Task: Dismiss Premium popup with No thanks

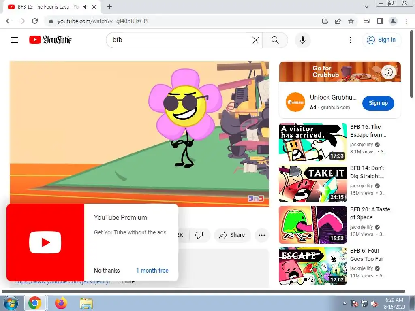Action: click(107, 271)
